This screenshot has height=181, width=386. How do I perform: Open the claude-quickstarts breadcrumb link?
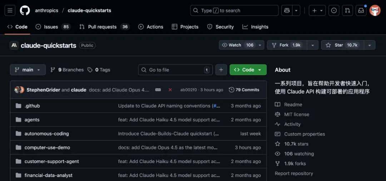pos(89,11)
